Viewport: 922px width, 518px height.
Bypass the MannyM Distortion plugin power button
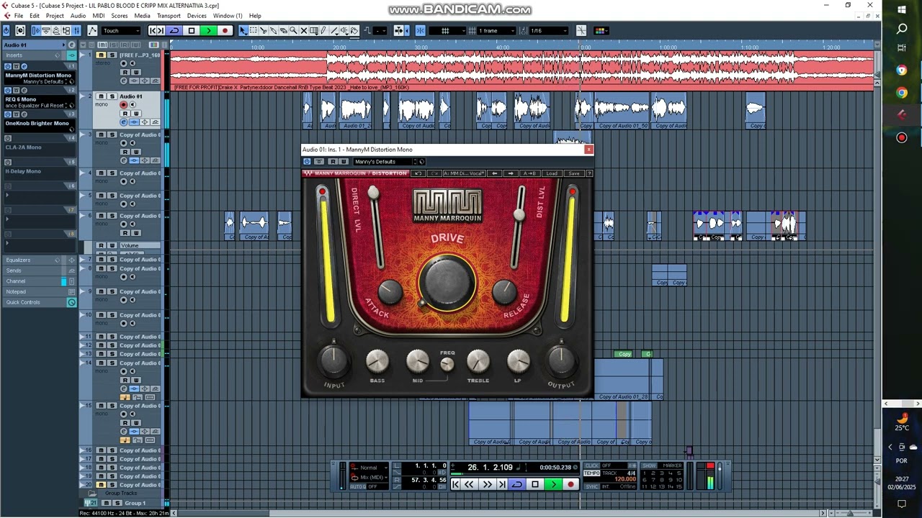tap(308, 162)
